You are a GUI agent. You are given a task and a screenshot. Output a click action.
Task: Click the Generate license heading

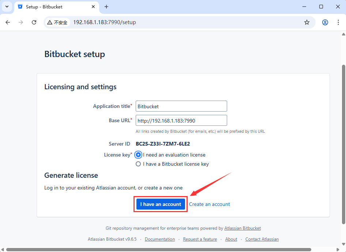point(71,175)
